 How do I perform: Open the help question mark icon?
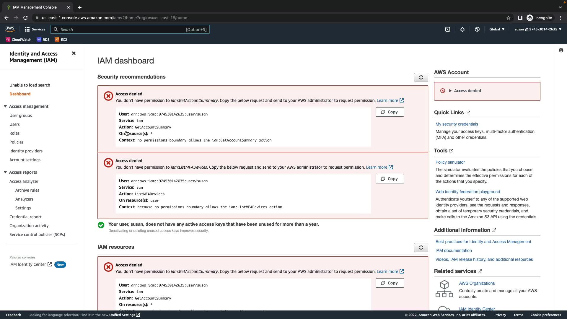point(477,29)
